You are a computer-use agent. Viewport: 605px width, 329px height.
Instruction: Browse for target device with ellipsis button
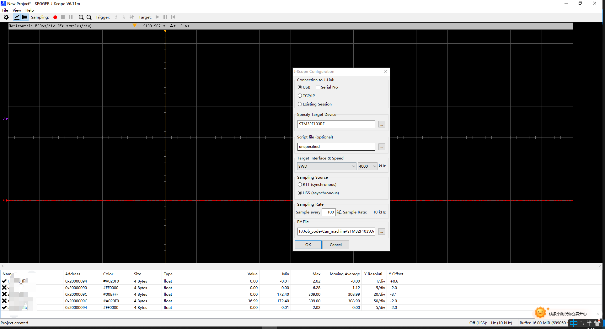[382, 124]
